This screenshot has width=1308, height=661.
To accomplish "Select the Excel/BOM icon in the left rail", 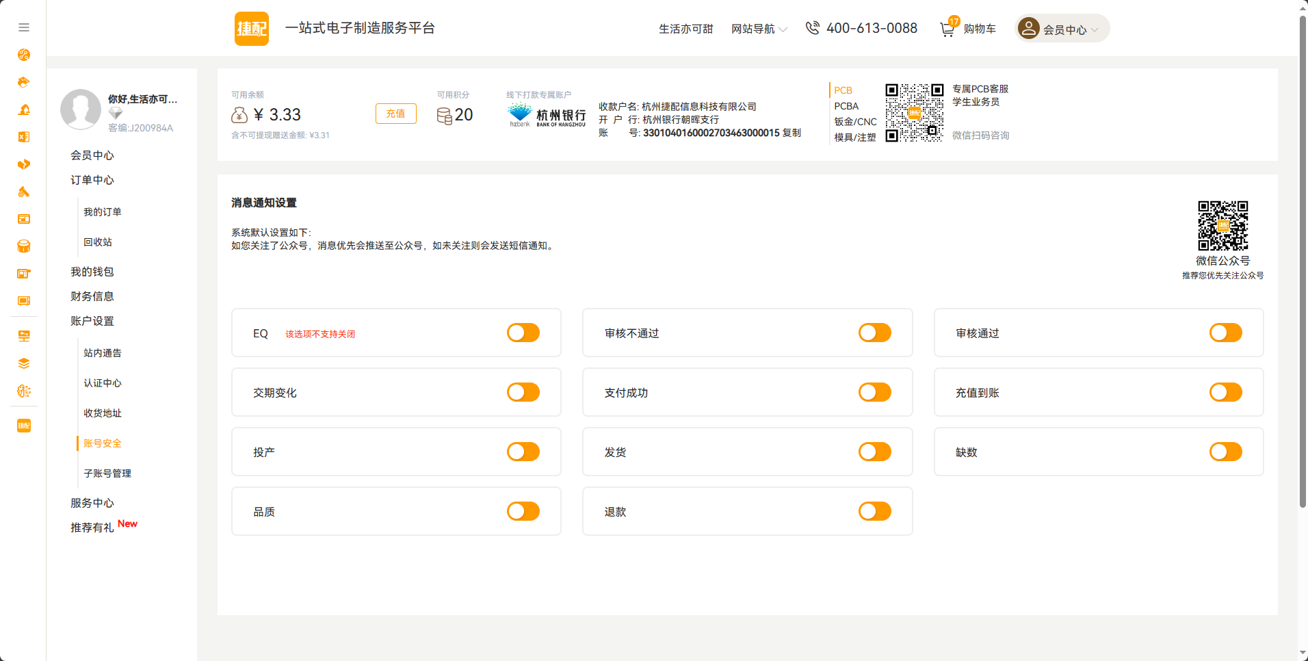I will 24,137.
